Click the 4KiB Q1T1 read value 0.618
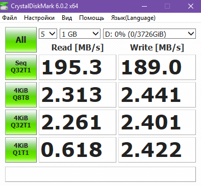Viewport: 201px width, 186px height. click(x=78, y=150)
